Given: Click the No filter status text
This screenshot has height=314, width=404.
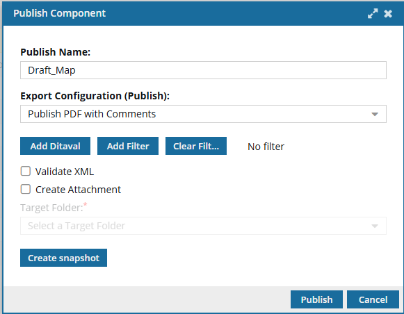Looking at the screenshot, I should [266, 147].
